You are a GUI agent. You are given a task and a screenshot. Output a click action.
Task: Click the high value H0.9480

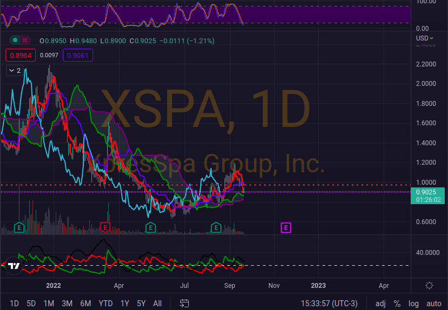[x=83, y=41]
